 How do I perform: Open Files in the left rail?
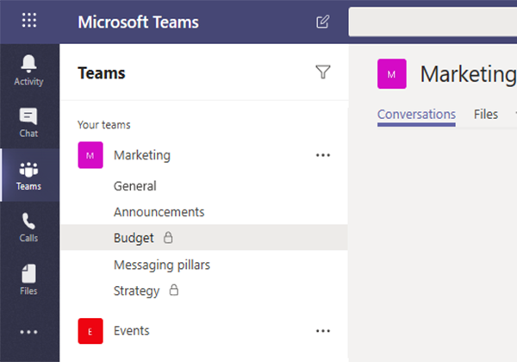coord(28,279)
